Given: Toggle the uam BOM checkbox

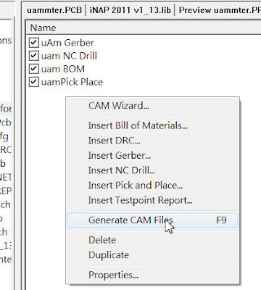Looking at the screenshot, I should pyautogui.click(x=33, y=69).
